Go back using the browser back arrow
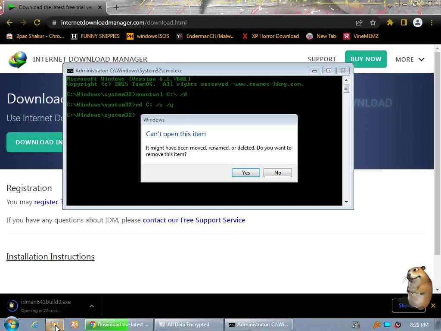 pos(9,22)
